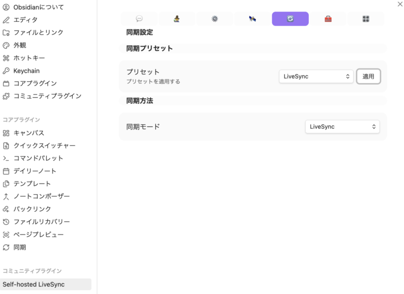Click the link icon for バックリンク

point(6,209)
